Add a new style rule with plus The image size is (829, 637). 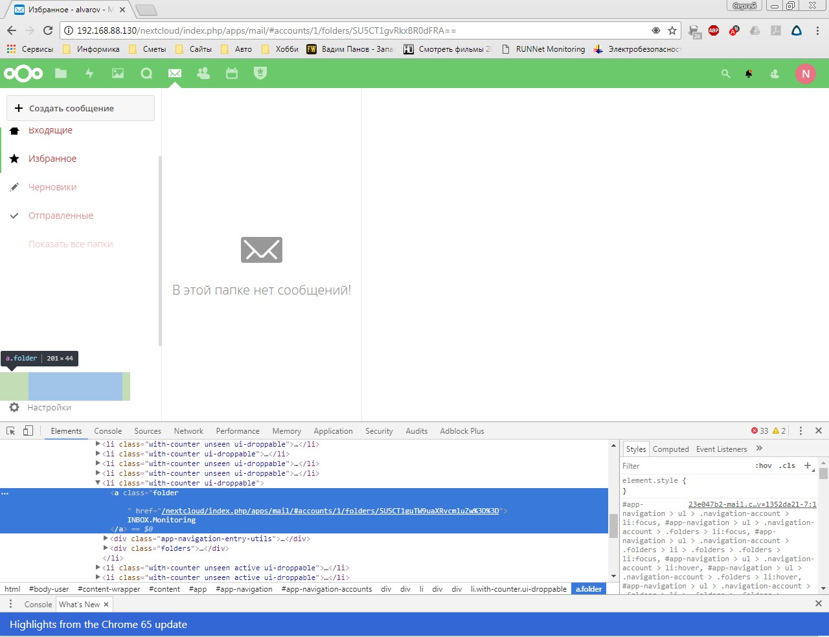coord(808,465)
